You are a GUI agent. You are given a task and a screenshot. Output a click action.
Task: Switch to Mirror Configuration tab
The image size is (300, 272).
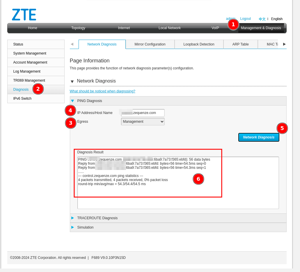[x=150, y=44]
